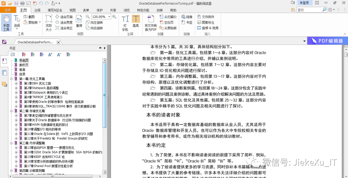
Task: Toggle the Highlight tool (高亮)
Action: [136, 23]
